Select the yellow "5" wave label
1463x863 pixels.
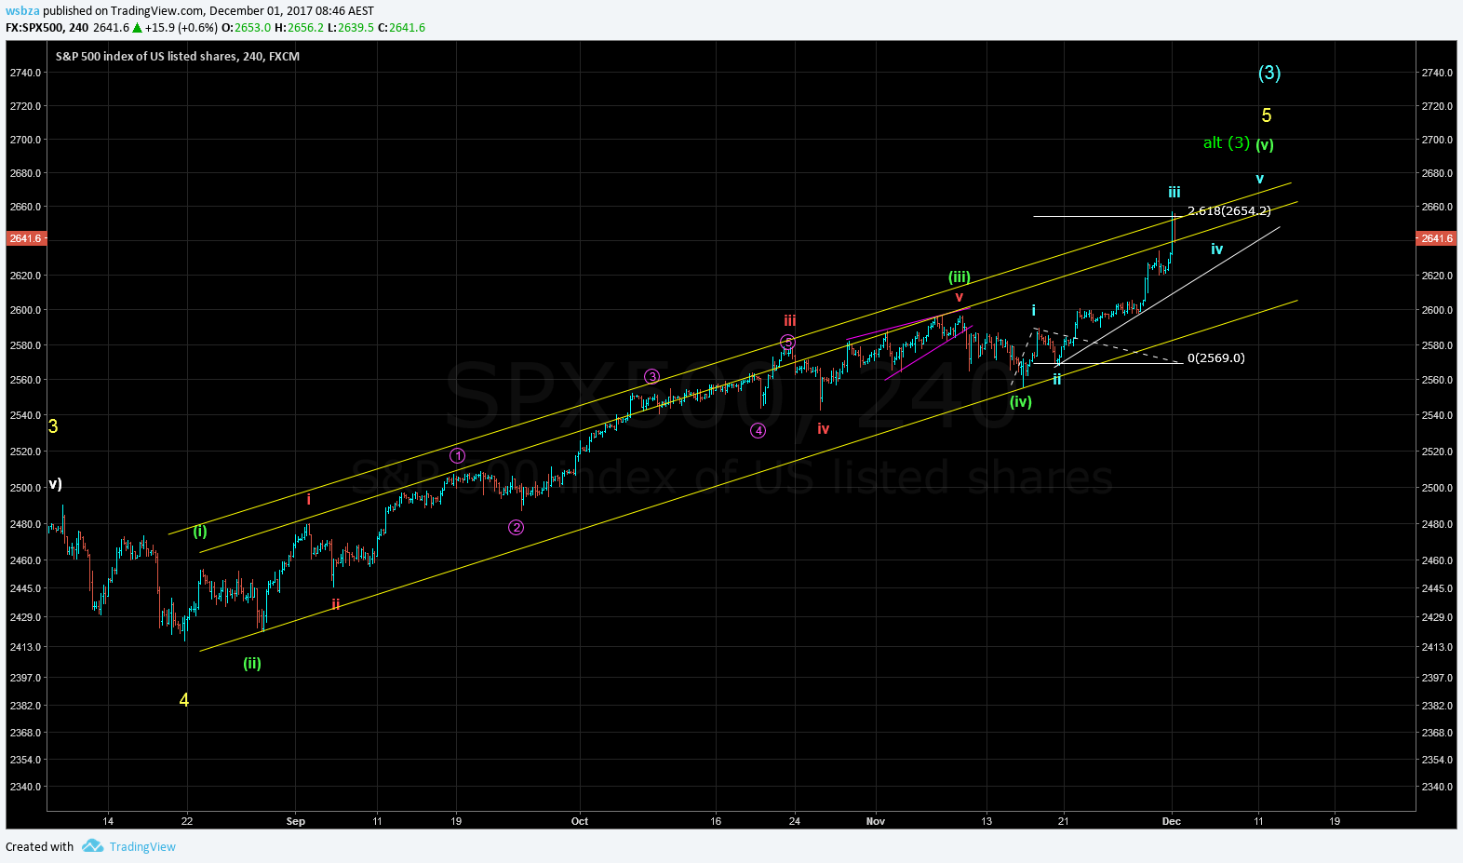coord(1267,115)
